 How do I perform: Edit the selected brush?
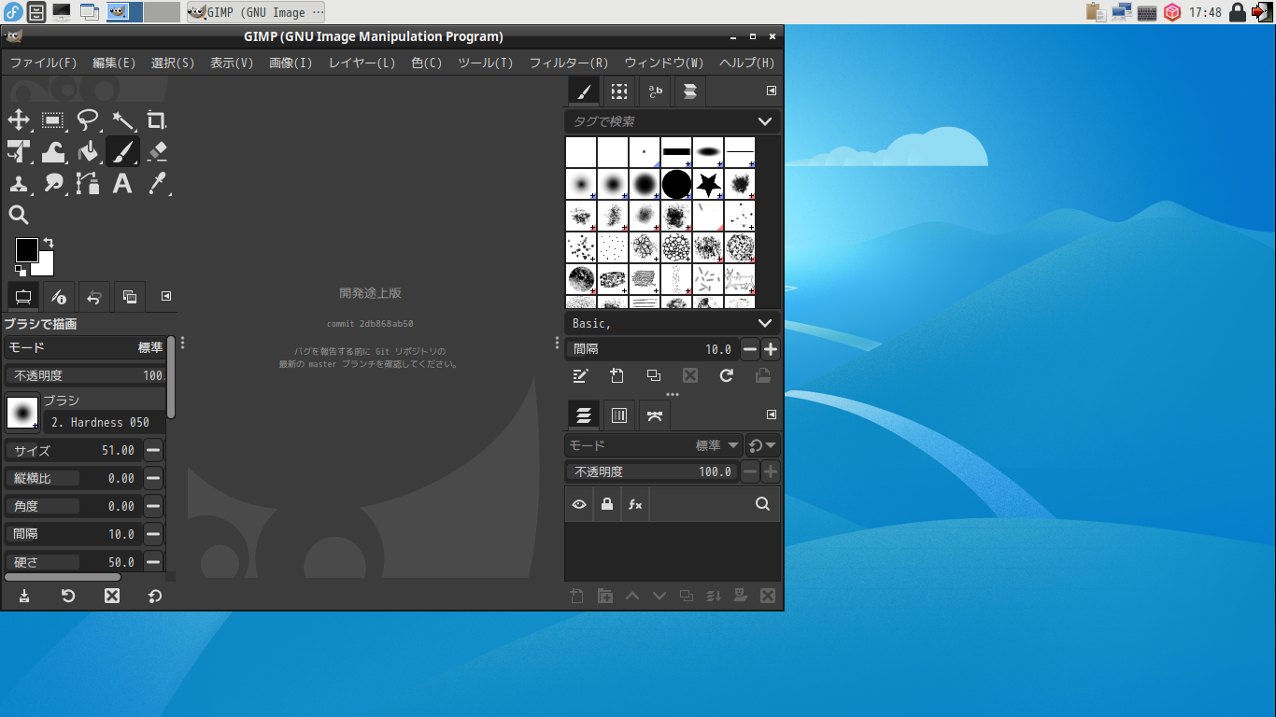click(581, 375)
